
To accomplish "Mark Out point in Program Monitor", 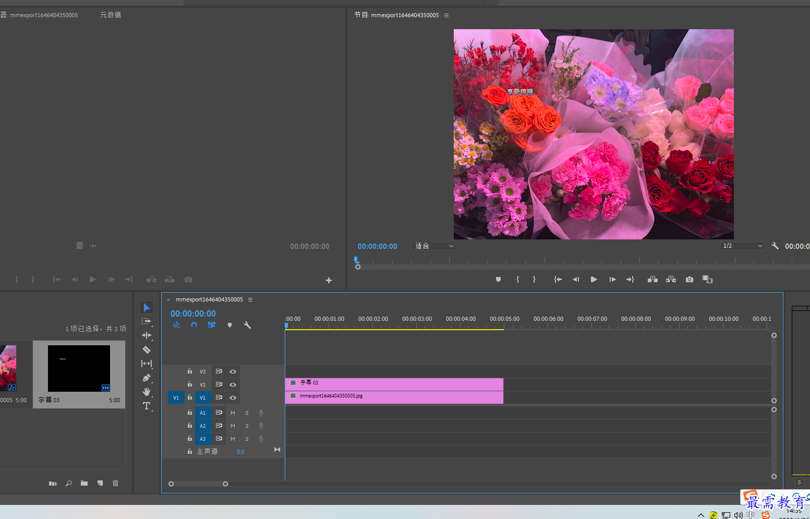I will coord(534,280).
